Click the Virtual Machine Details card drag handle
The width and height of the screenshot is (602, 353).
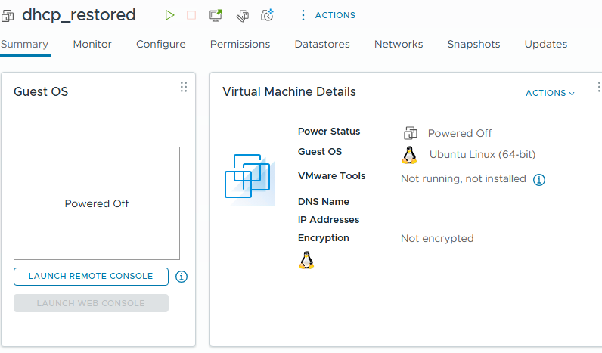tap(598, 87)
